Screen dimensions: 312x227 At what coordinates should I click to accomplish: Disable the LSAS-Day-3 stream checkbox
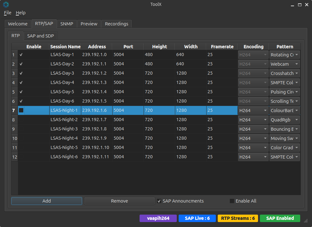(21, 73)
